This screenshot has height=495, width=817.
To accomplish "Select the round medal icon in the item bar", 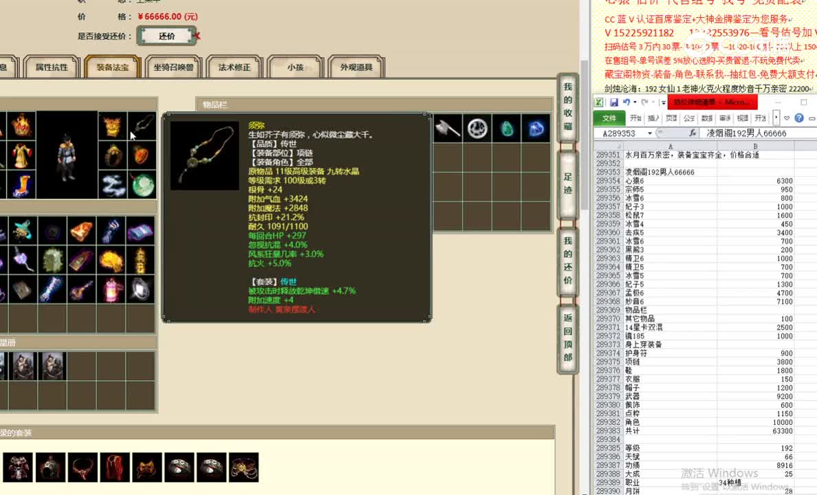I will [x=477, y=127].
